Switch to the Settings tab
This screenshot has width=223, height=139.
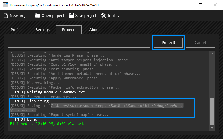pos(43,30)
